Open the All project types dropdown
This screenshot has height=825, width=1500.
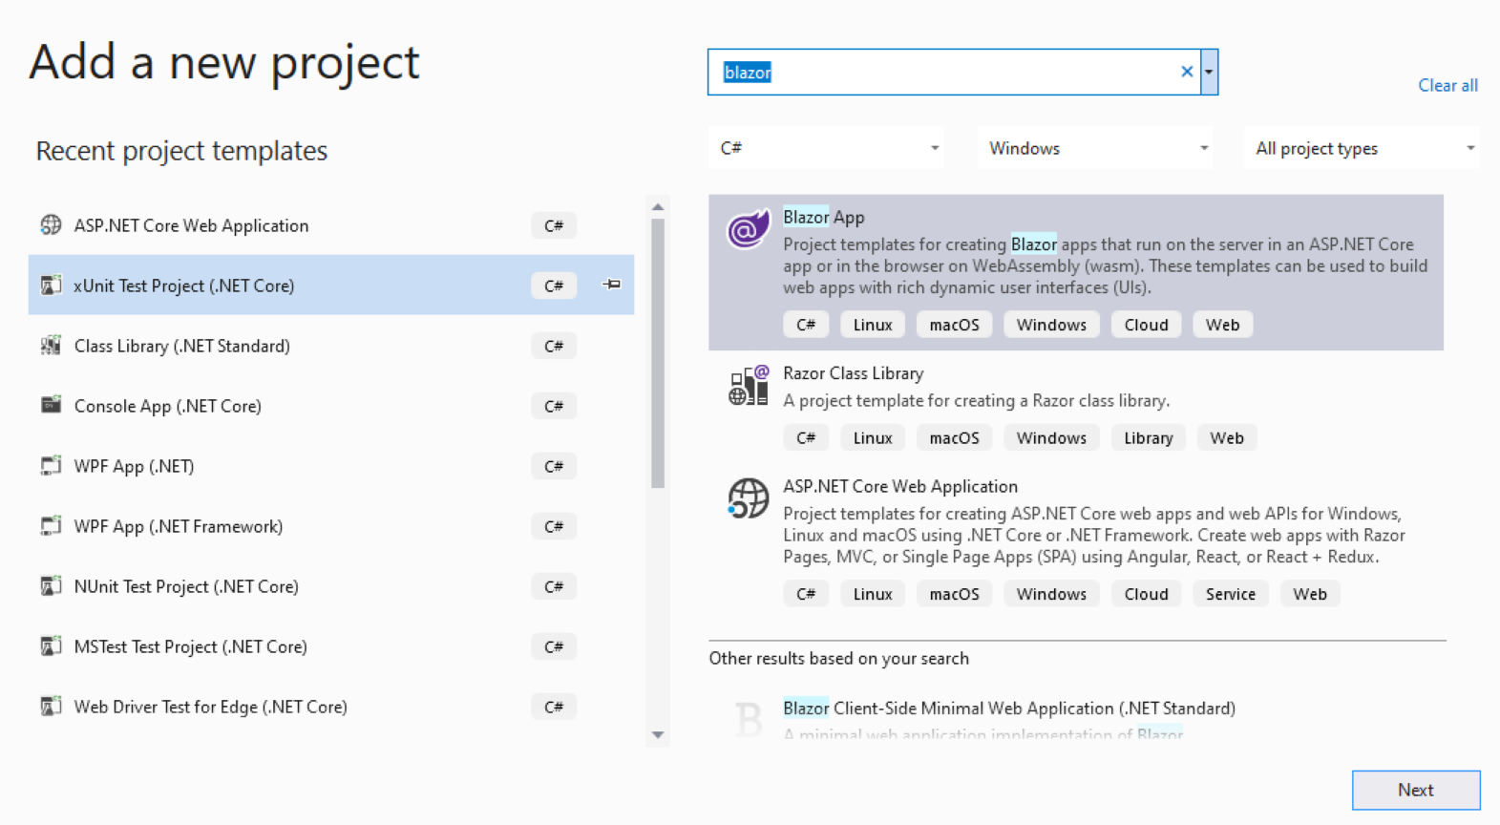[1362, 148]
